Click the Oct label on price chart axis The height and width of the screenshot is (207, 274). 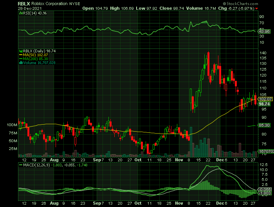click(x=138, y=160)
